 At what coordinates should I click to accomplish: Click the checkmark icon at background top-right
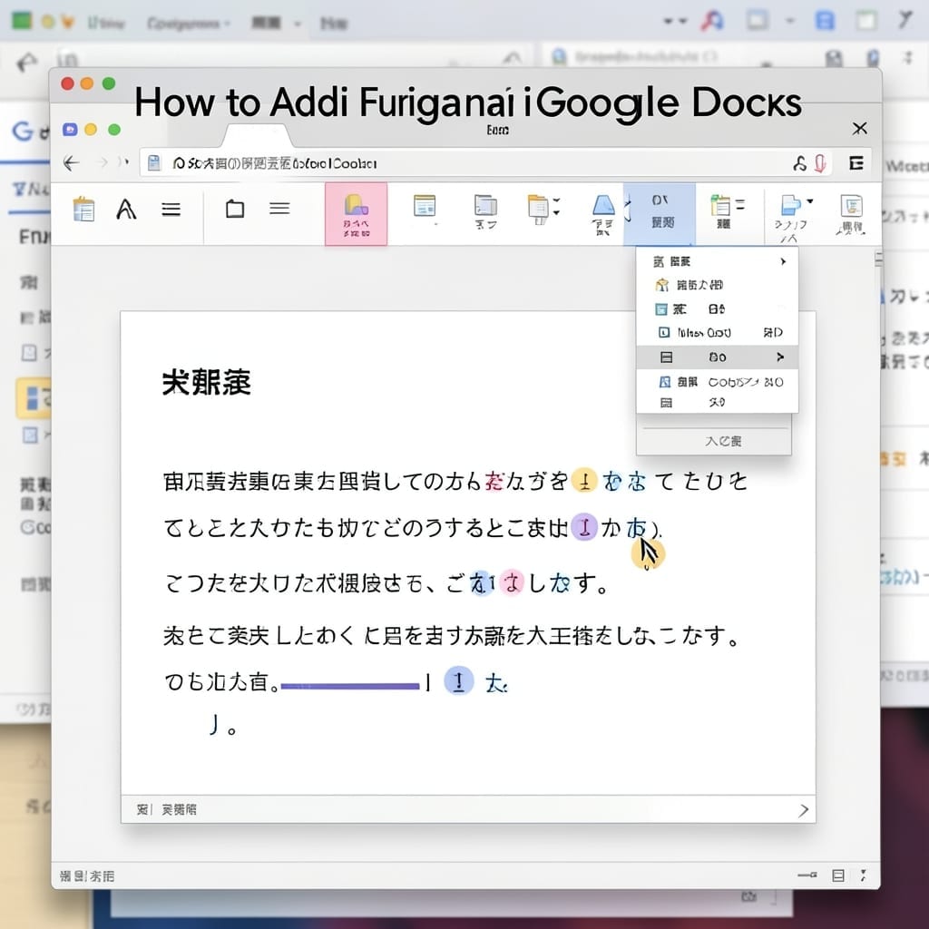(x=905, y=20)
